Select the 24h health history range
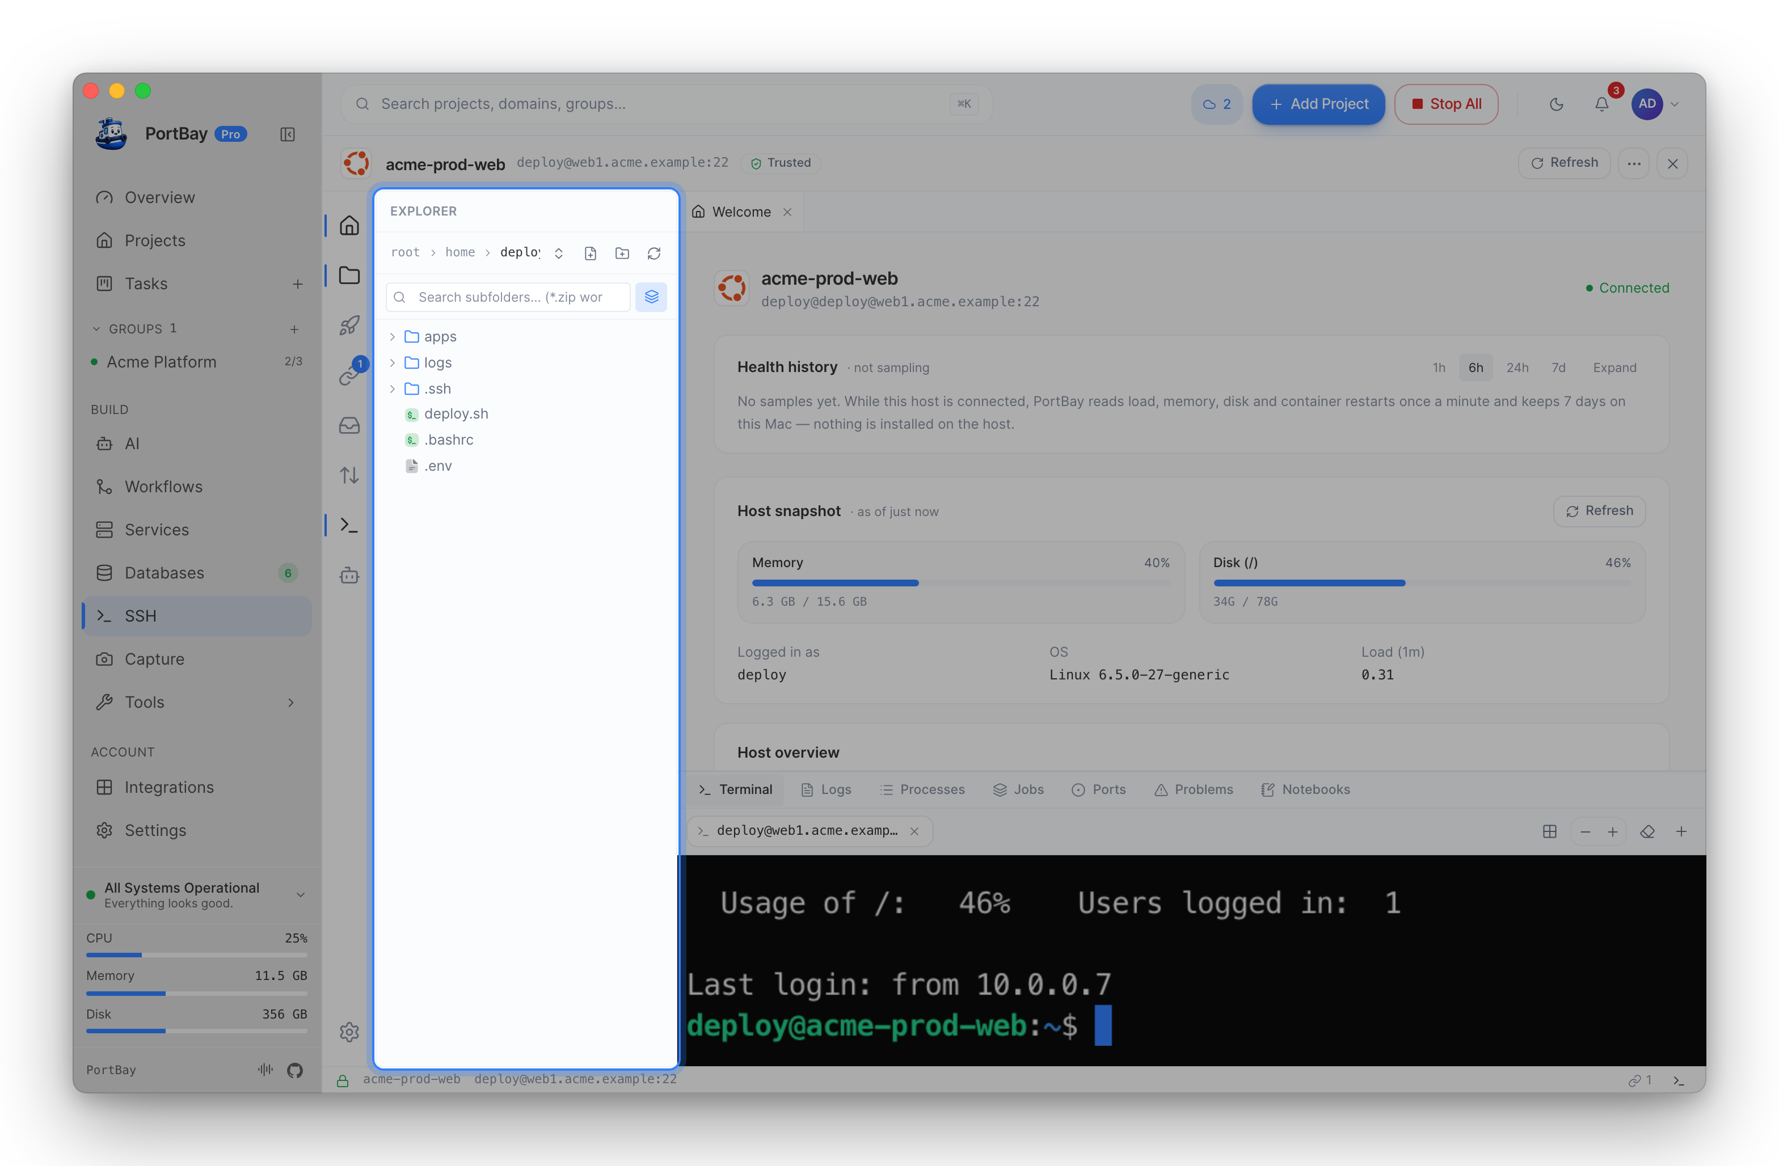The image size is (1779, 1166). tap(1517, 367)
